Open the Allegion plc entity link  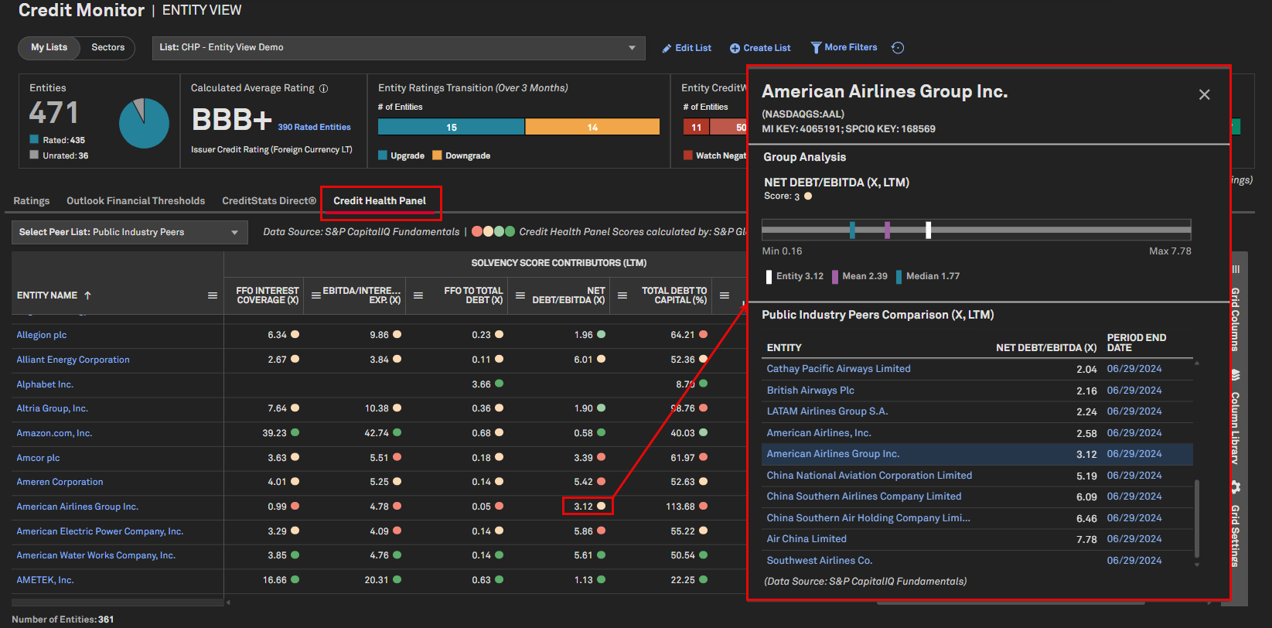click(42, 335)
